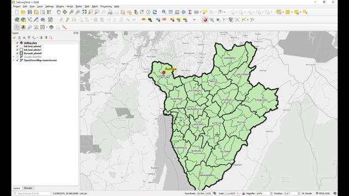Toggle the Render checkbox in status bar
Screen dimensions: 349x196
pos(303,194)
